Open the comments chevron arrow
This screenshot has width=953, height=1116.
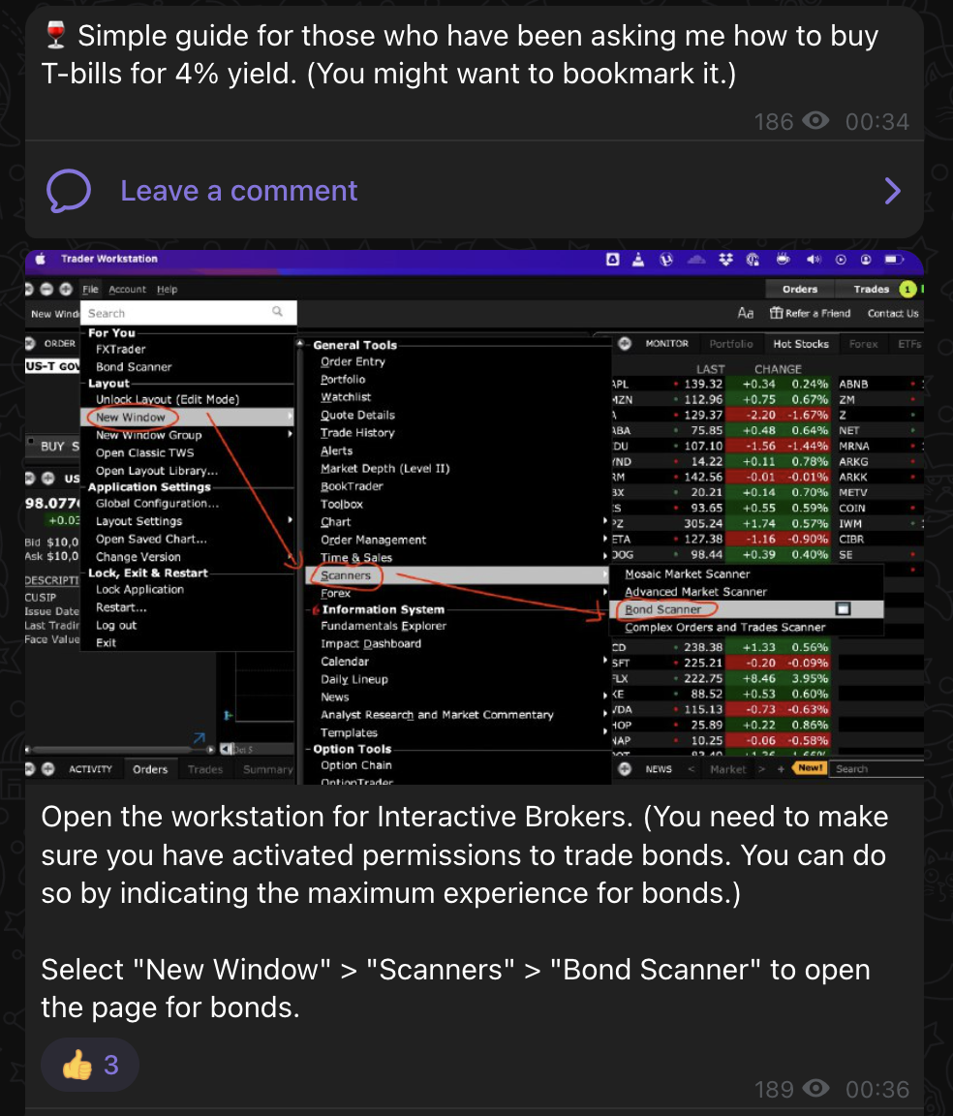892,191
